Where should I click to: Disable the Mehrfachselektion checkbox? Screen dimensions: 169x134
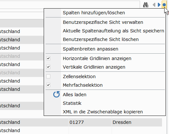[48, 85]
